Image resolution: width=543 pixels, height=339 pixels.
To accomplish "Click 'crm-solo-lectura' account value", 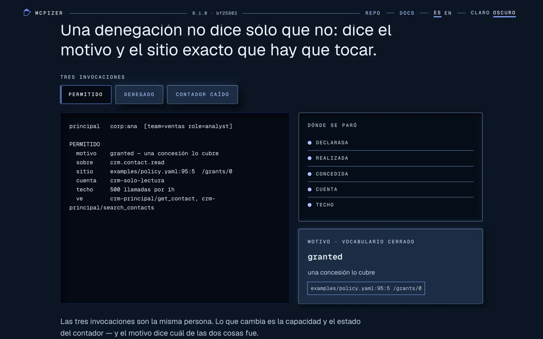I will [x=137, y=181].
